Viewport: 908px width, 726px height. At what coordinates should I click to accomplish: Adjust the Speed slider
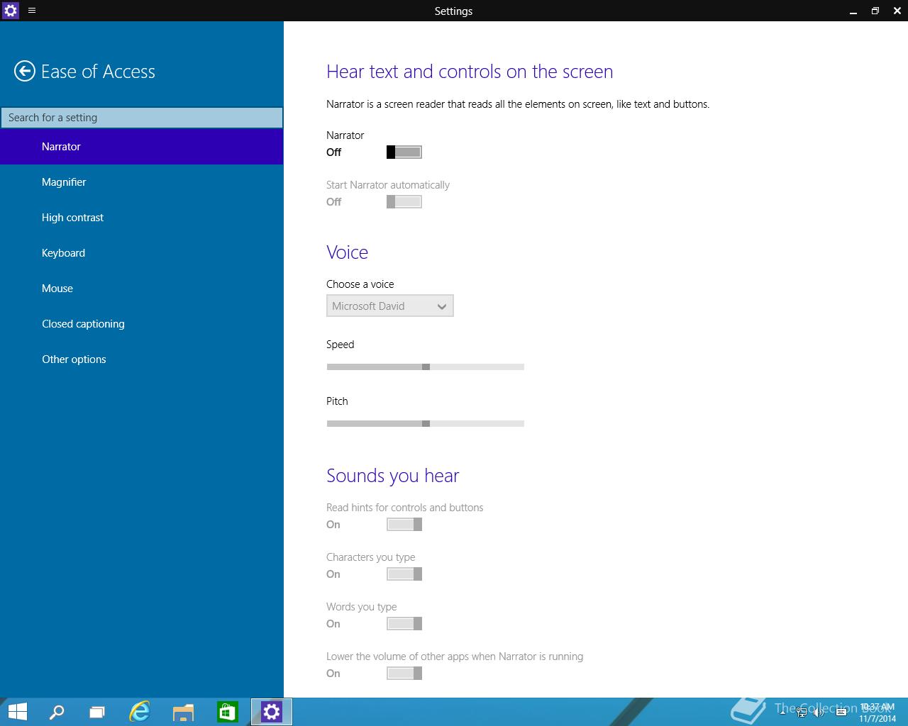click(426, 367)
